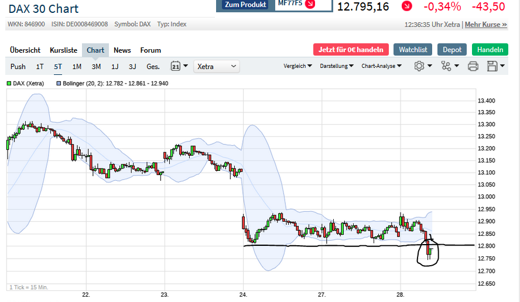Expand the arrow next to the save icon
520x302 pixels.
502,66
